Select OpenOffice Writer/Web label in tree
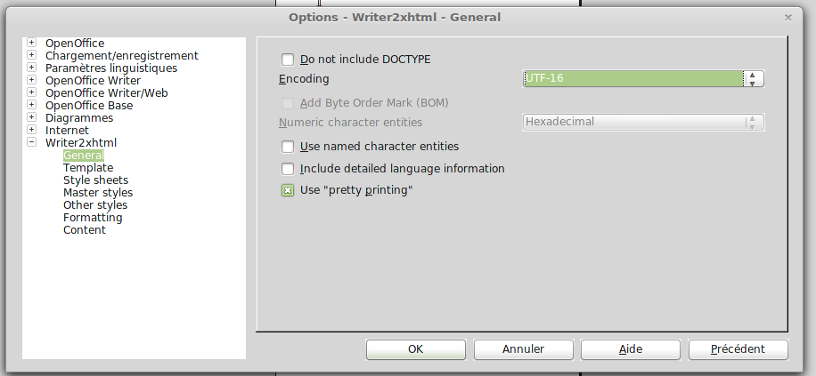This screenshot has width=816, height=376. 107,93
